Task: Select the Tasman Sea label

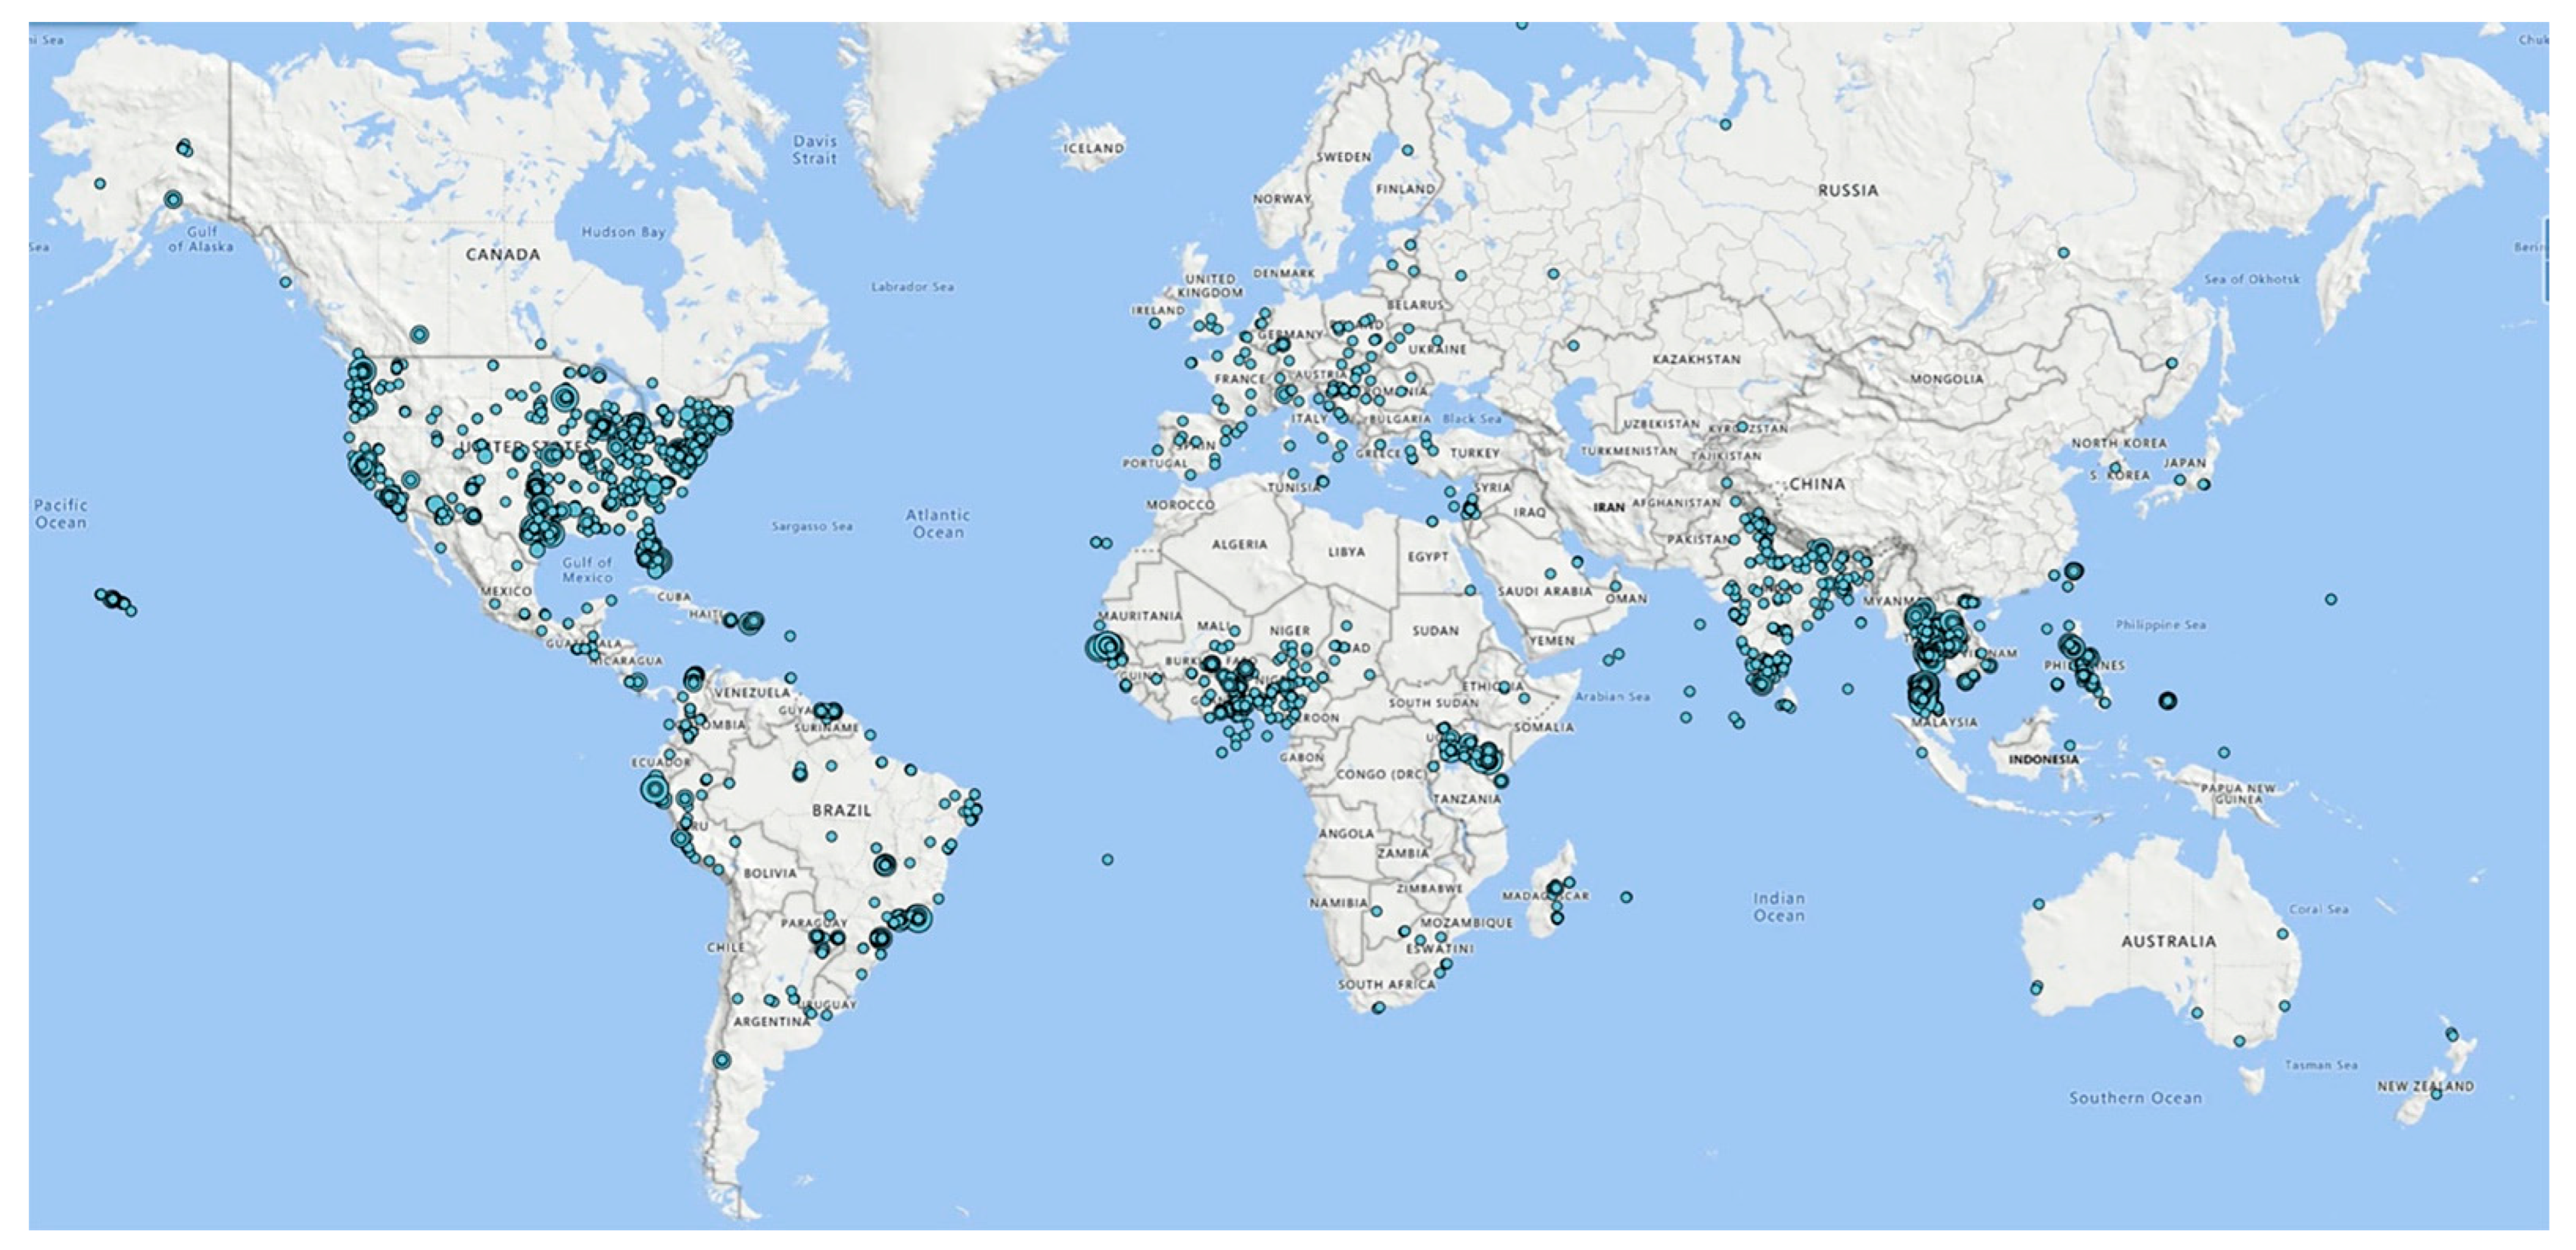Action: [x=2321, y=1065]
